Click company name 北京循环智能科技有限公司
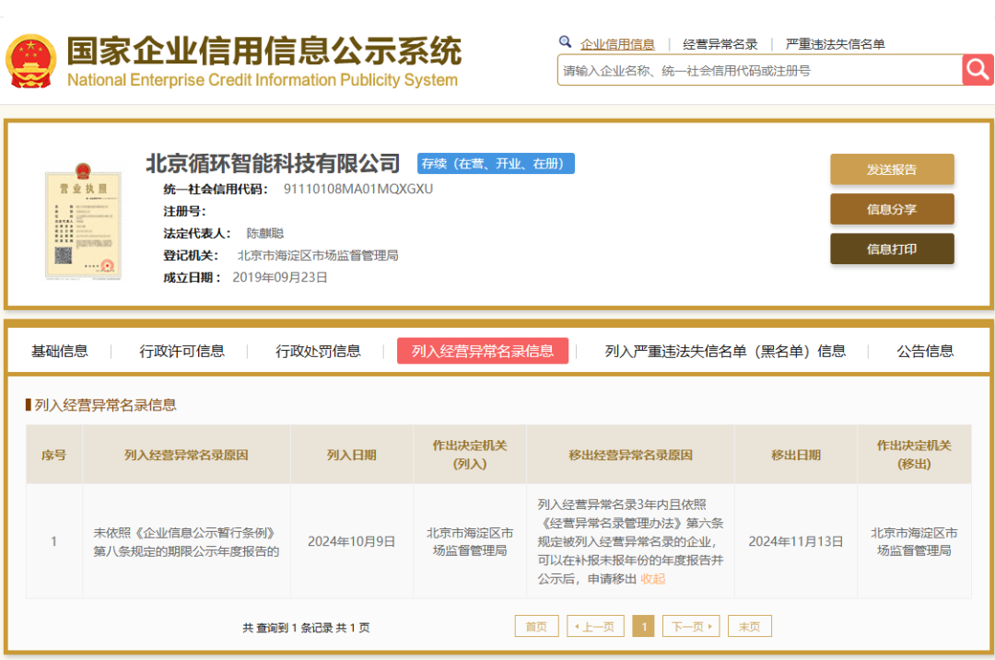Screen dimensions: 995x660 coord(273,164)
